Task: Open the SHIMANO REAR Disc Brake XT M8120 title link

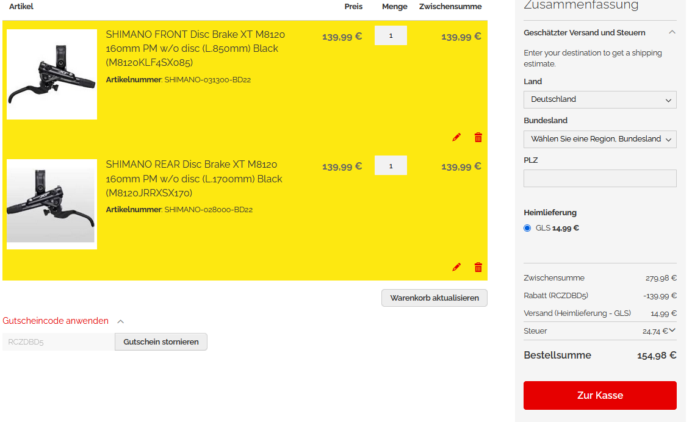Action: tap(193, 178)
